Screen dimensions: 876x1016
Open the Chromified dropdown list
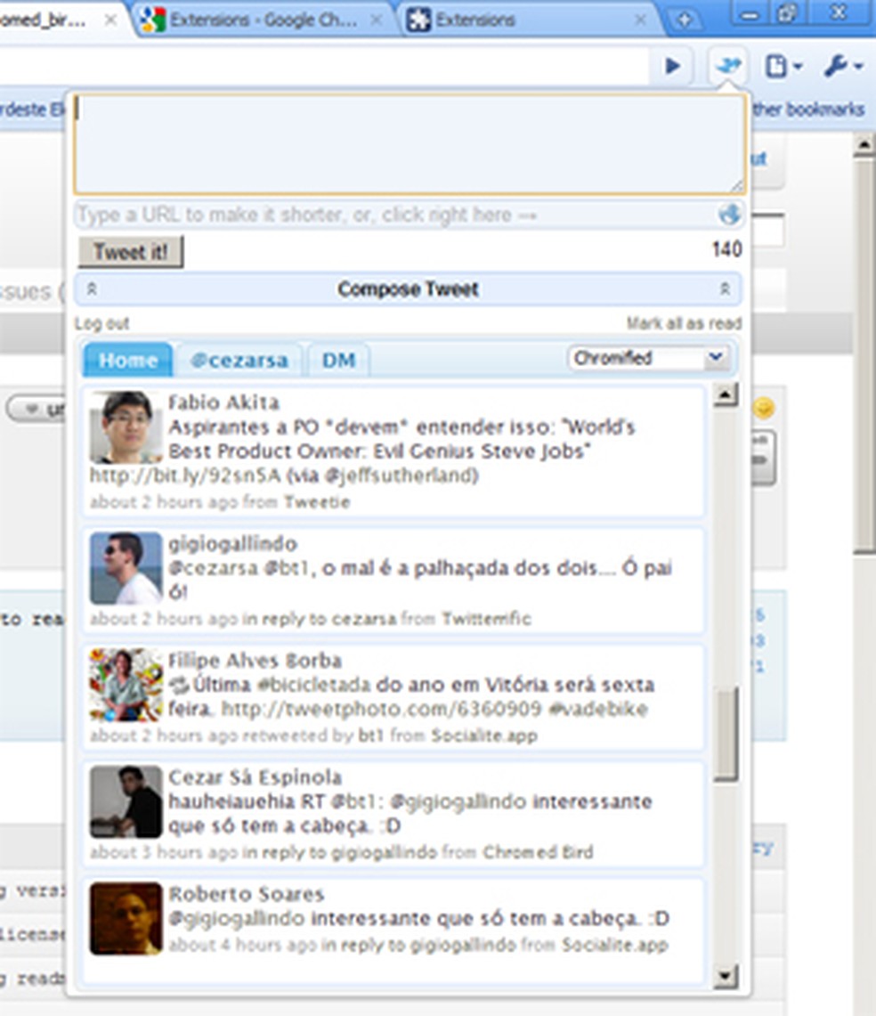pyautogui.click(x=649, y=358)
